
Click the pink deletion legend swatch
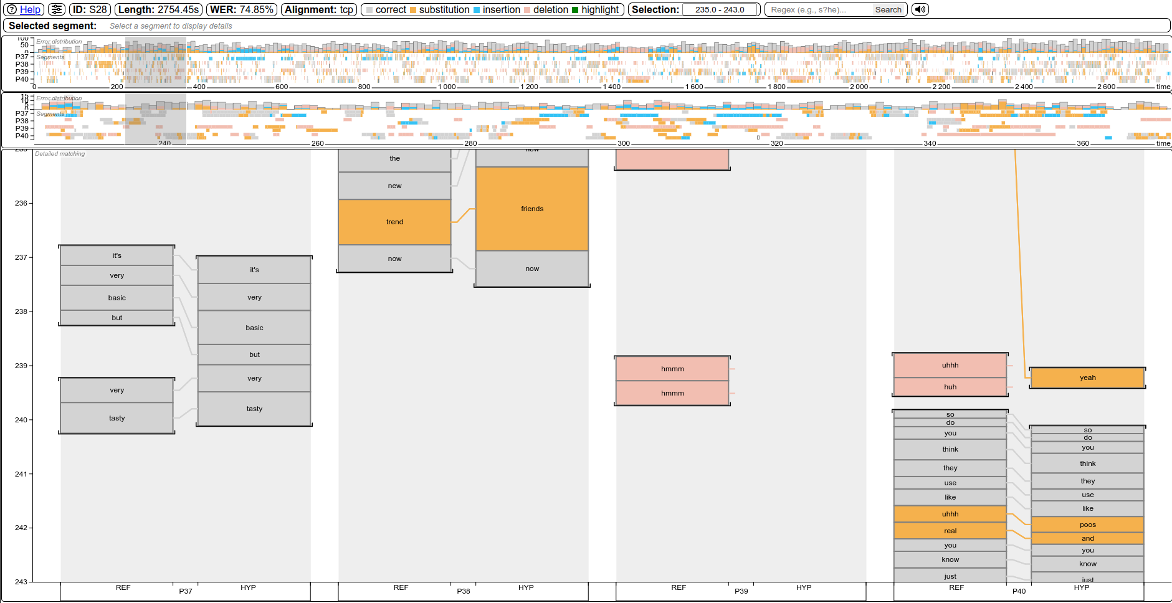click(x=527, y=10)
